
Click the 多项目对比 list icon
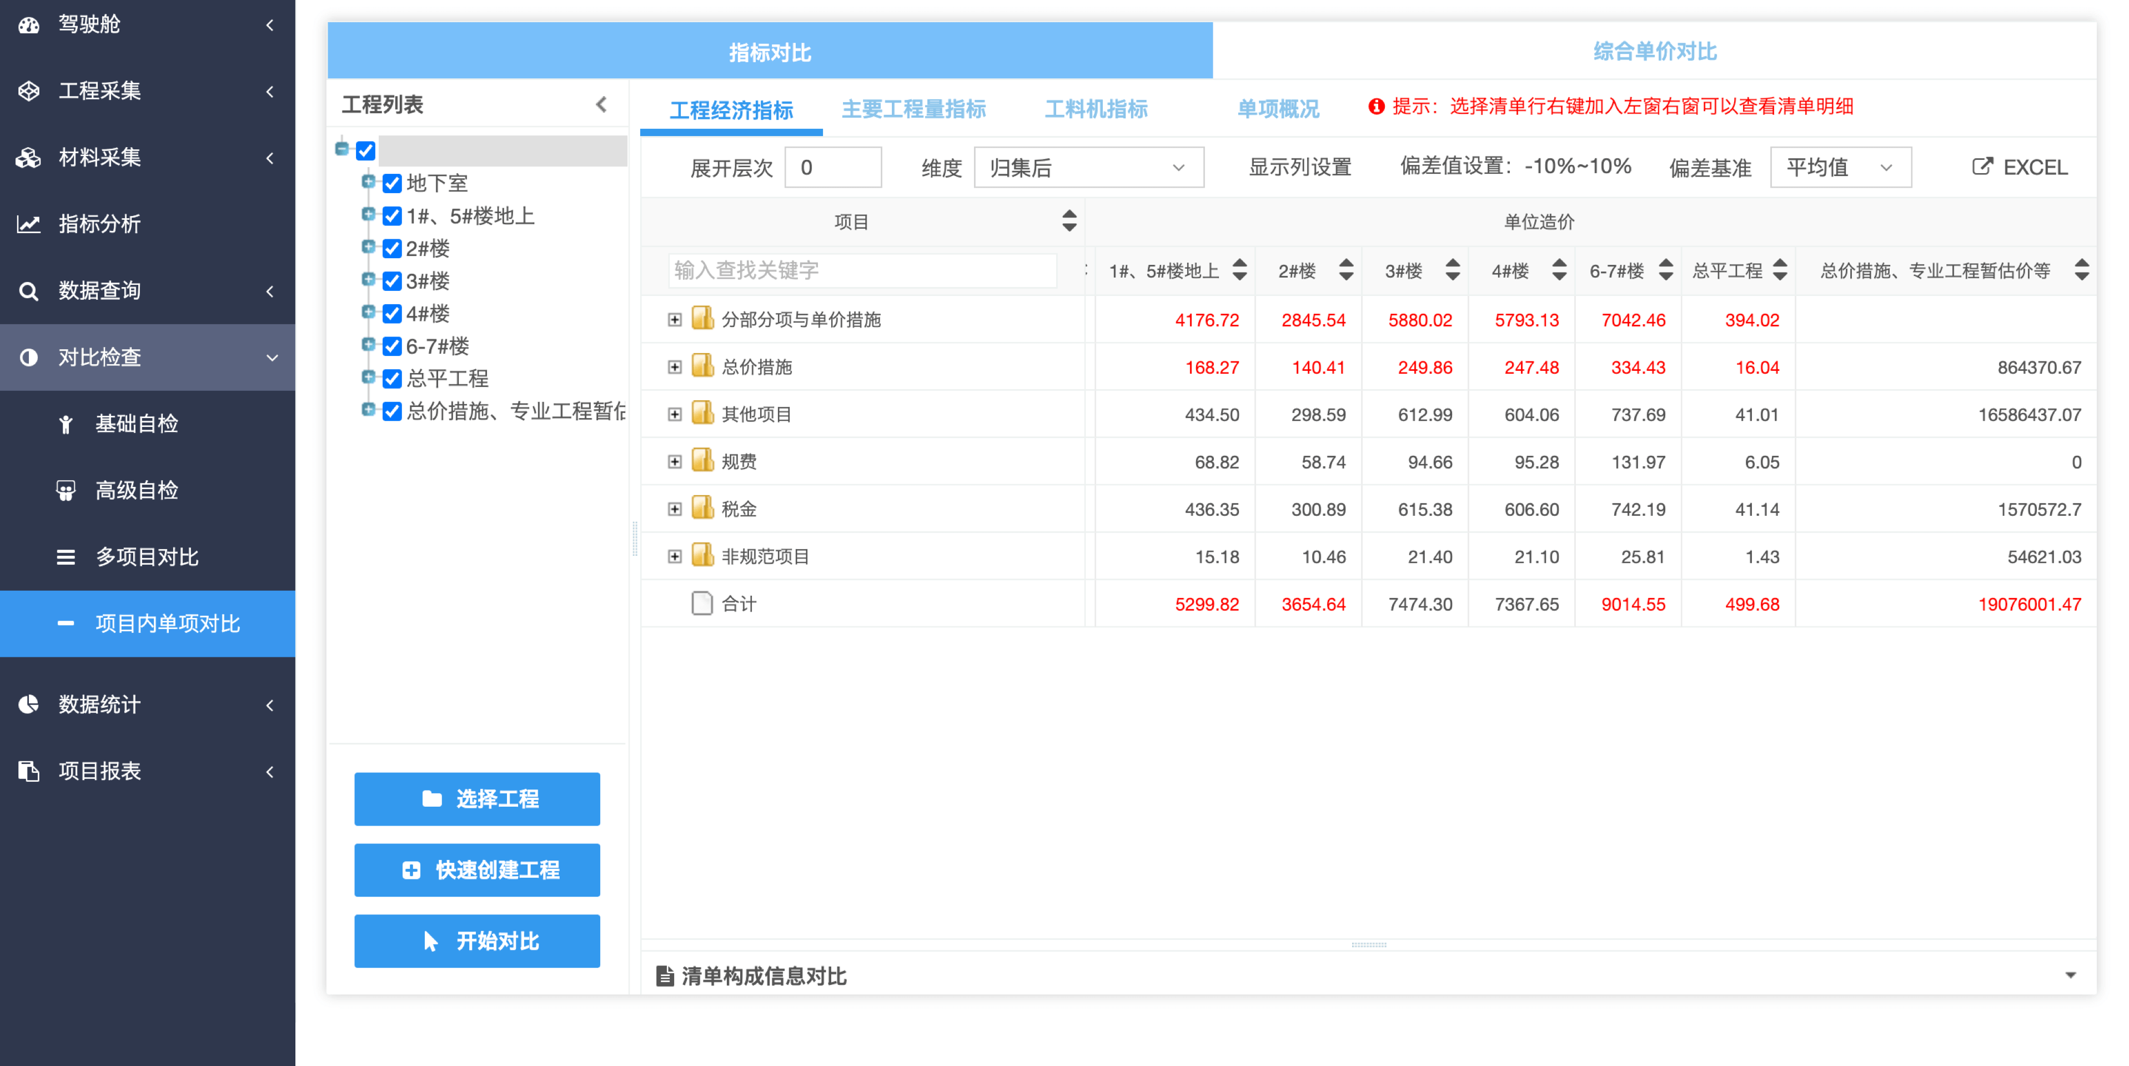[66, 557]
